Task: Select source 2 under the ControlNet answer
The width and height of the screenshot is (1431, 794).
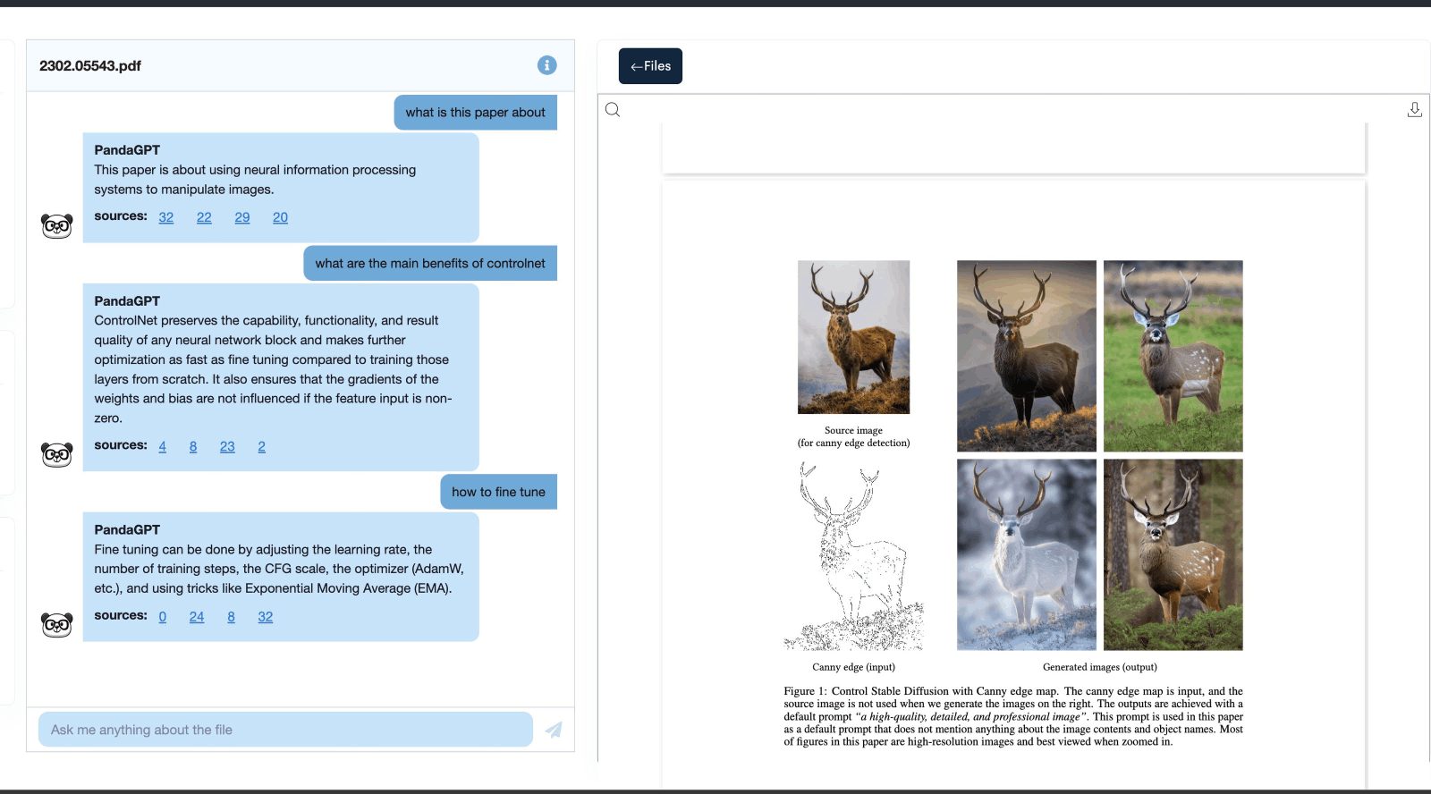Action: coord(261,446)
